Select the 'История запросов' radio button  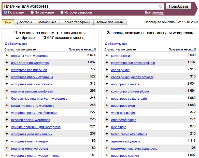click(62, 12)
